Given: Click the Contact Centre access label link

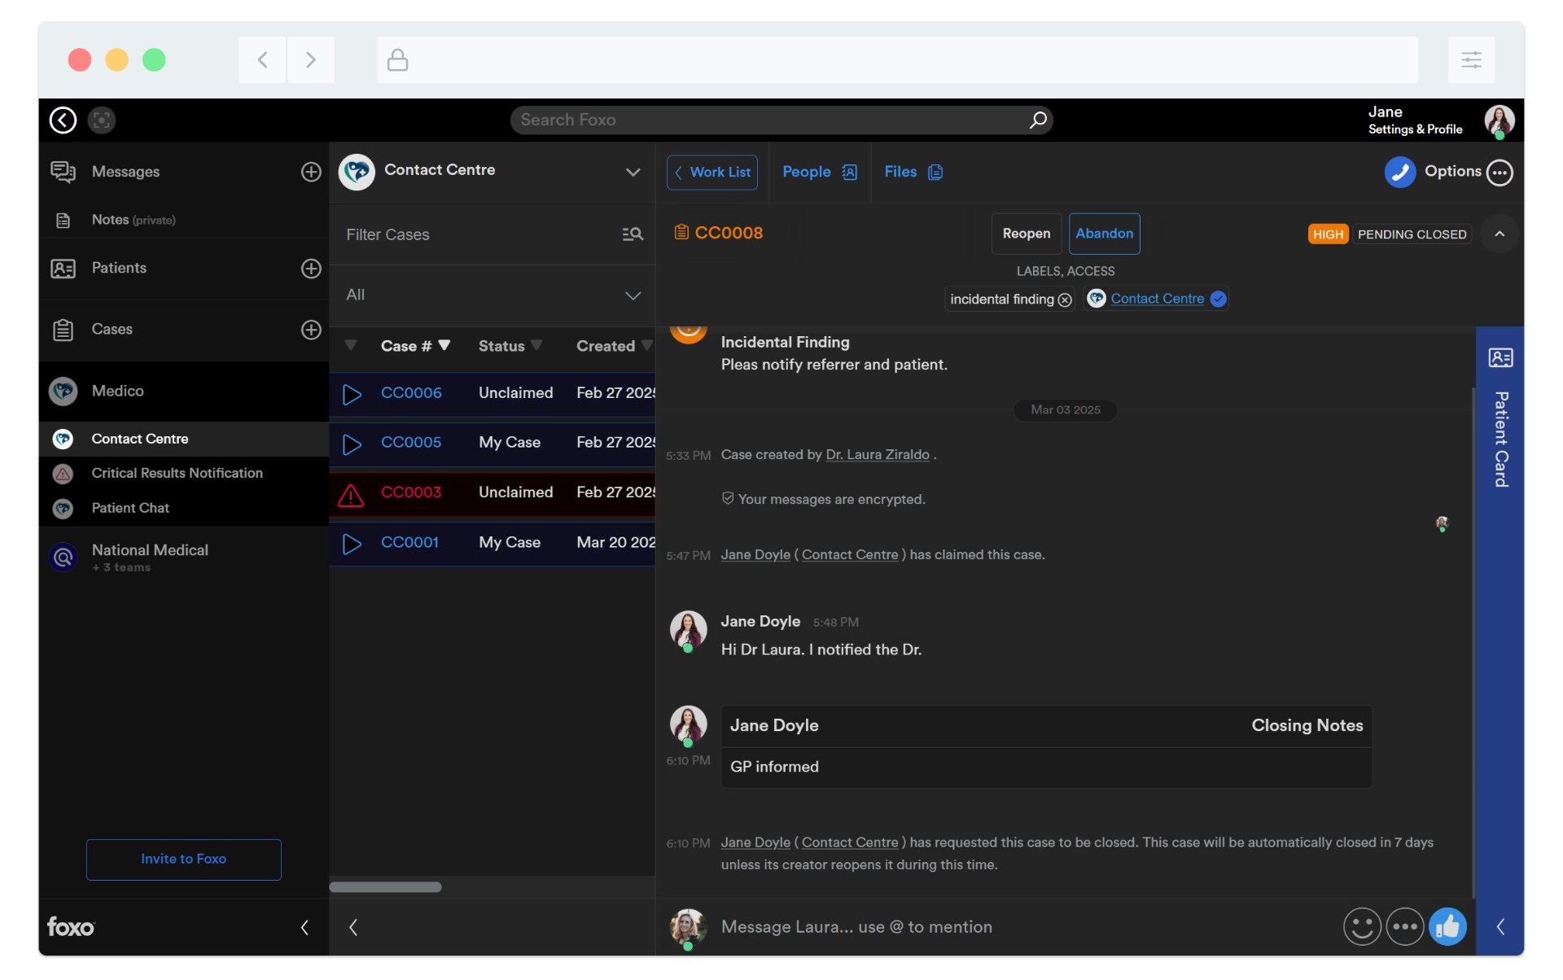Looking at the screenshot, I should tap(1157, 299).
